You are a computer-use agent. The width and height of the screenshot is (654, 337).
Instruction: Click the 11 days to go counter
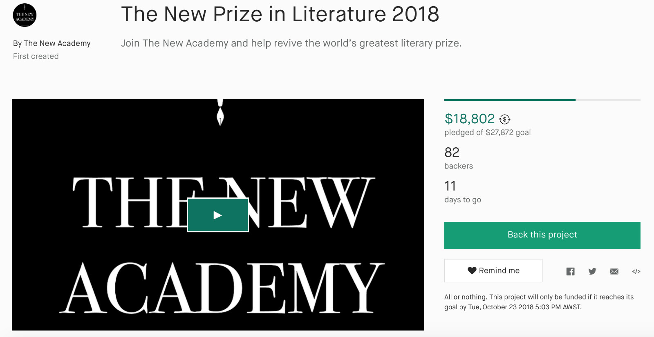(x=450, y=186)
